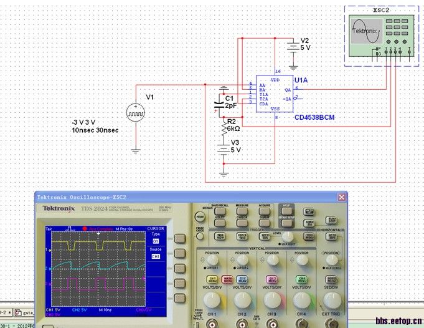Click the HELP button on the oscilloscope

tap(286, 211)
